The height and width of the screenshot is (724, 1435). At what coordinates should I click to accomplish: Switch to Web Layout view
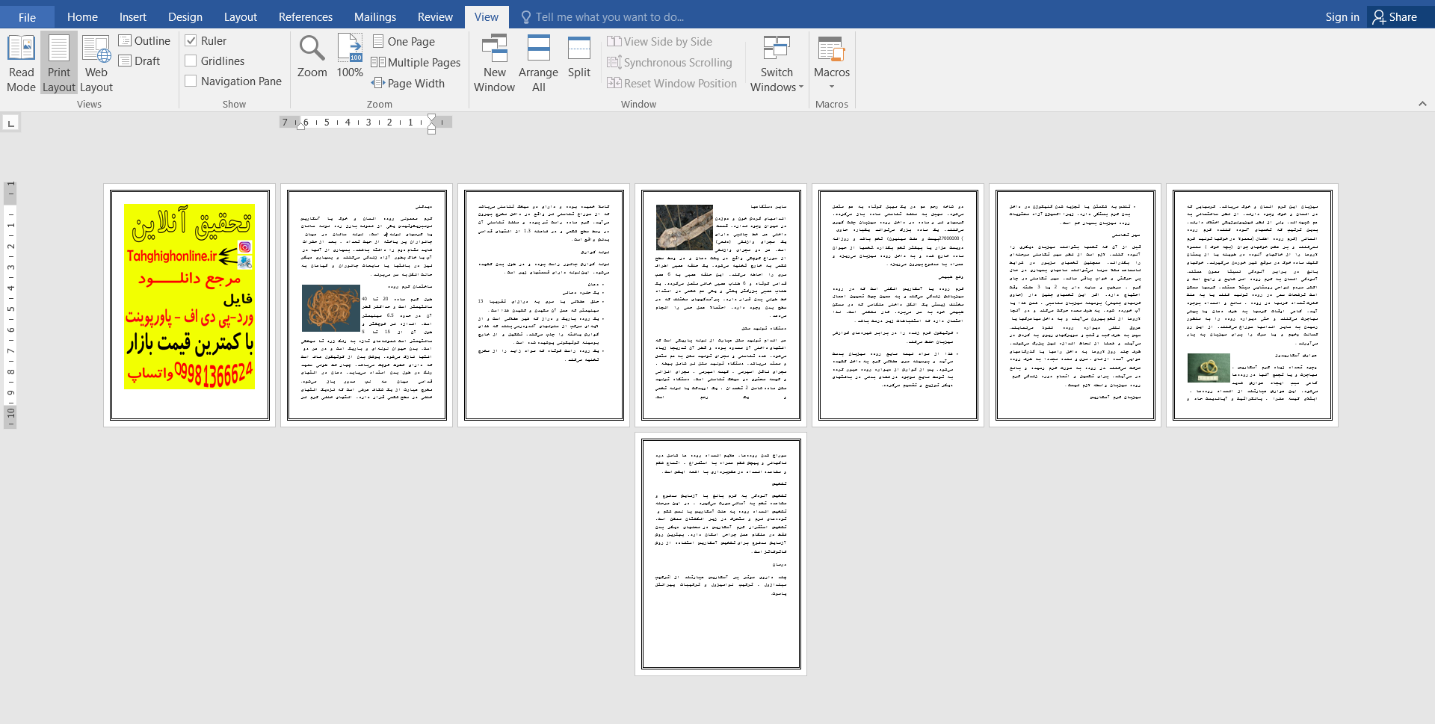(x=96, y=64)
